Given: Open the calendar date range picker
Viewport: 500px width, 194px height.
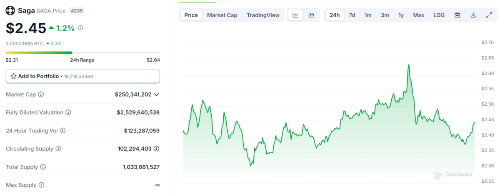Looking at the screenshot, I should (x=457, y=15).
